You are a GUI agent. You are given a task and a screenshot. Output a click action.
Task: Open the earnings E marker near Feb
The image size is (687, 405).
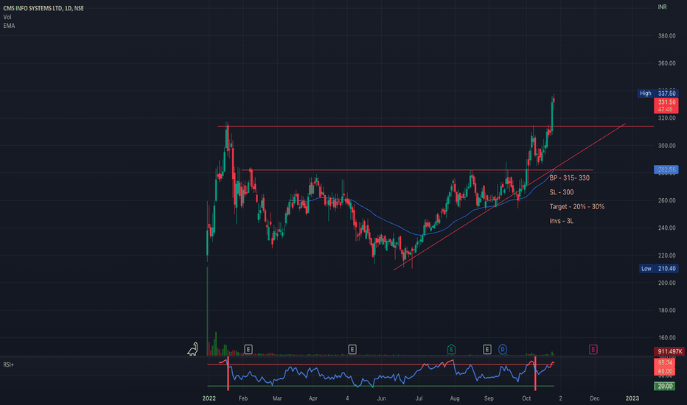pos(248,349)
